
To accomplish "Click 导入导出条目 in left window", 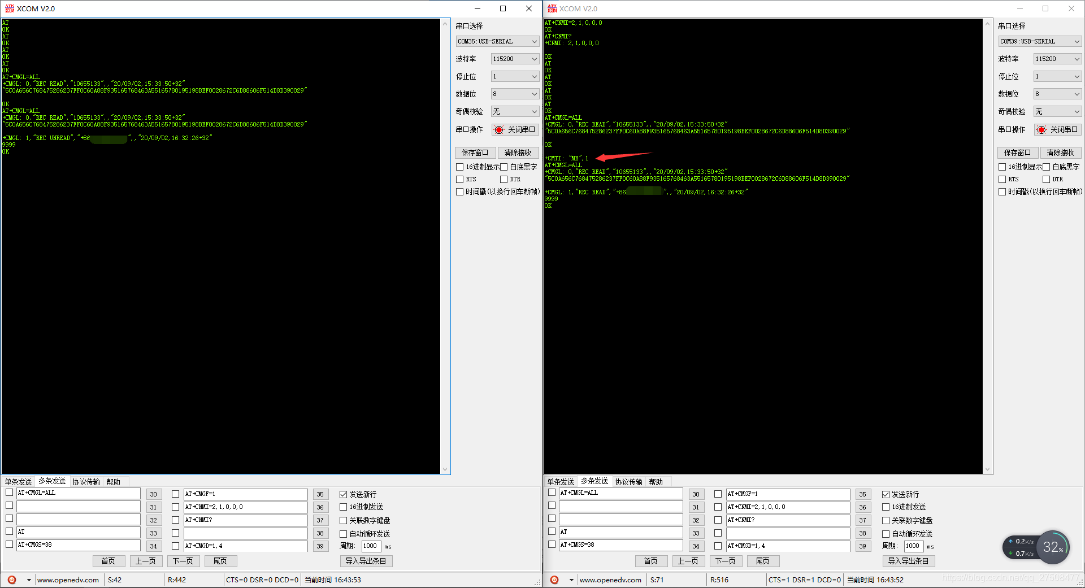I will (366, 561).
